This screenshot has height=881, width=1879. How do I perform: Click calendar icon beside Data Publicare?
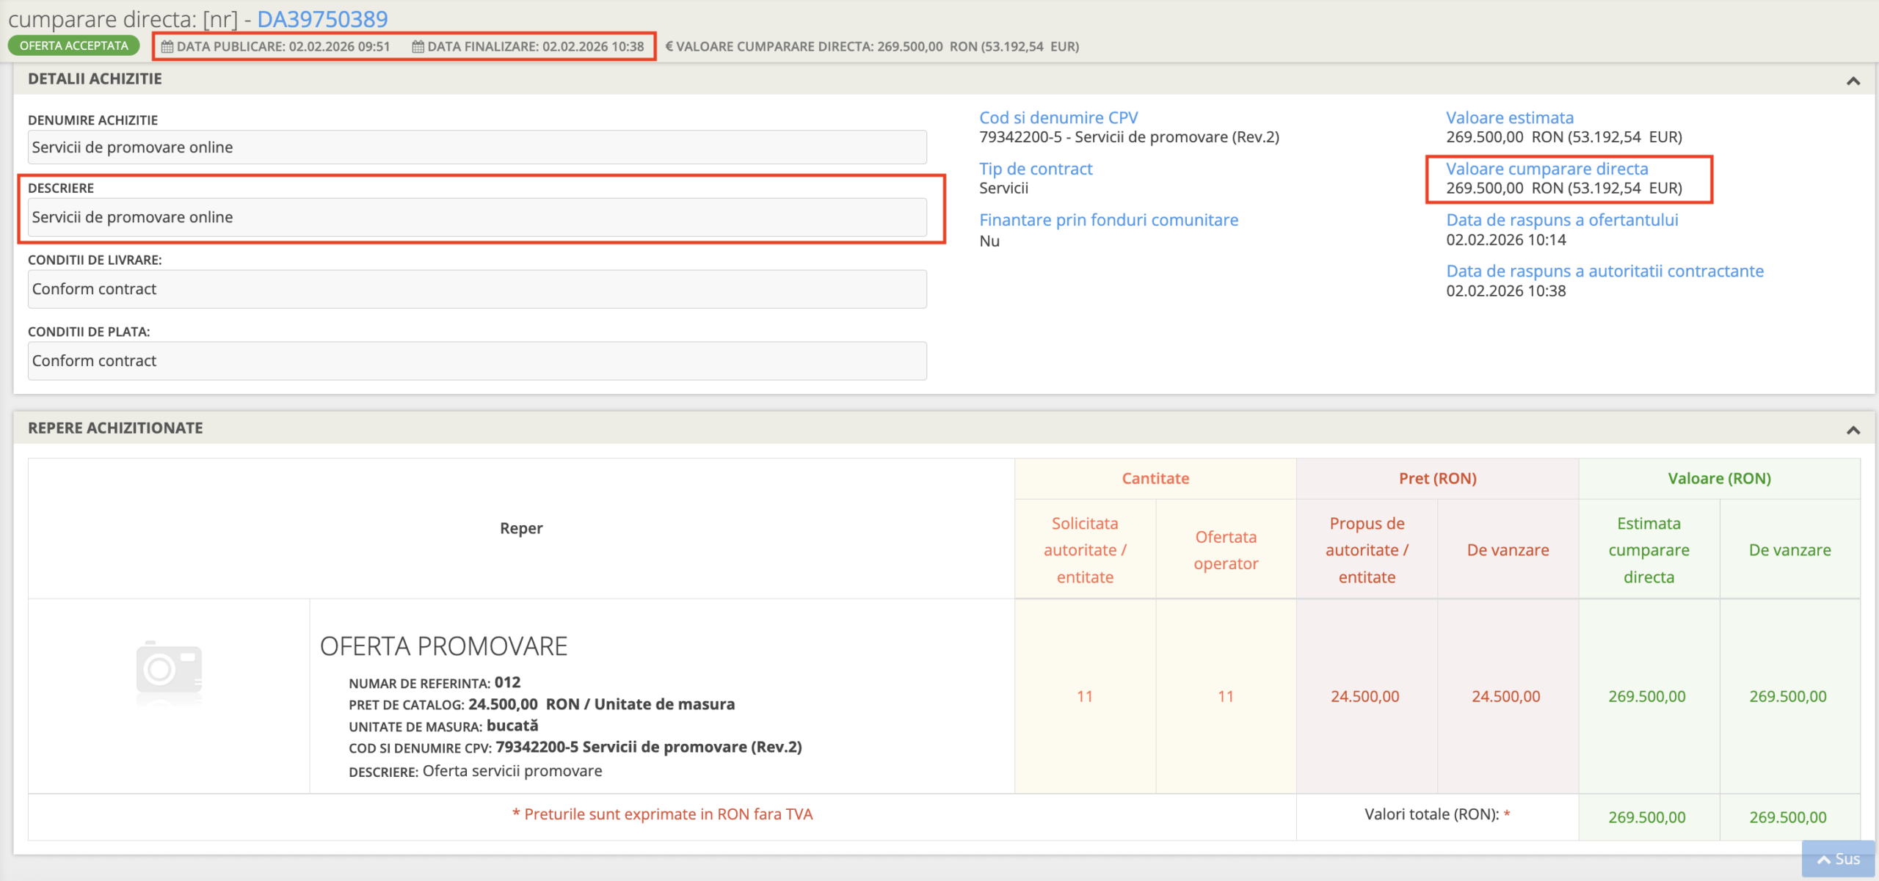pyautogui.click(x=167, y=47)
